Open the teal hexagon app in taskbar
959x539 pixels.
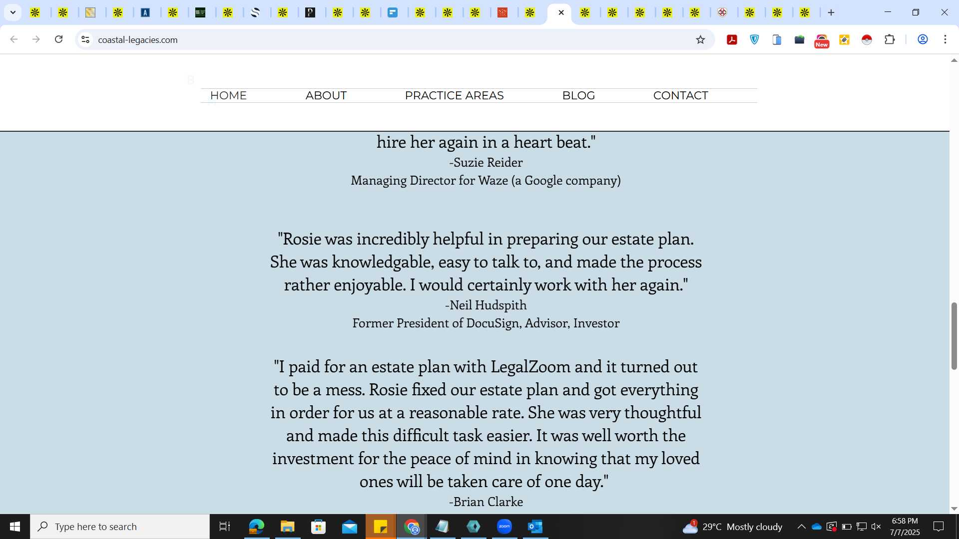click(474, 527)
